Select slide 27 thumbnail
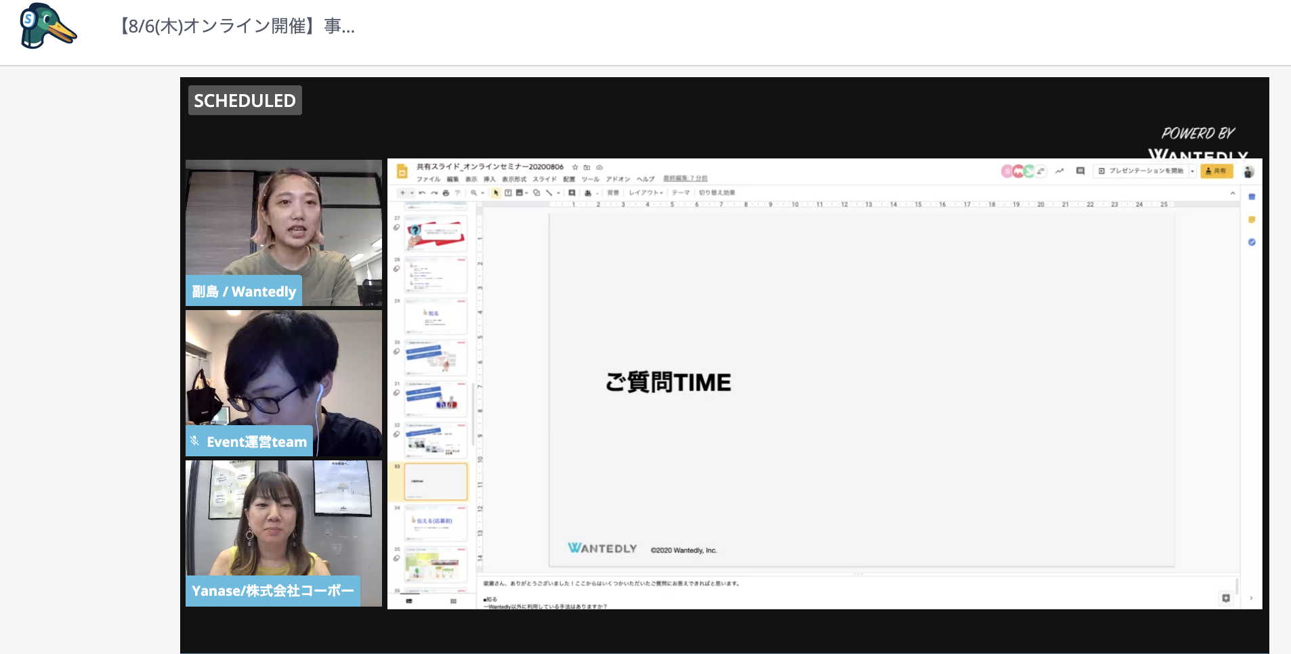This screenshot has height=654, width=1291. (436, 234)
